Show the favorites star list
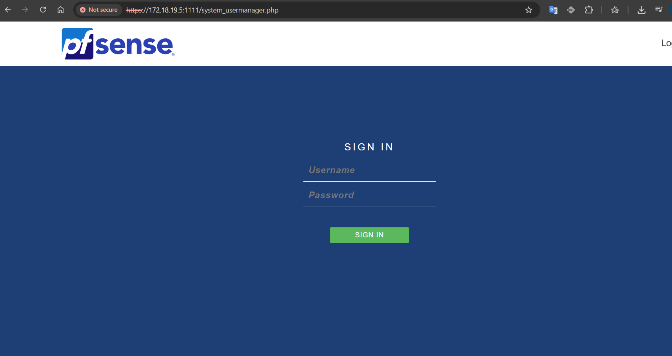This screenshot has width=672, height=356. 615,10
